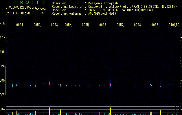
Task: Click the 0058 time marker
Action: (x=137, y=25)
